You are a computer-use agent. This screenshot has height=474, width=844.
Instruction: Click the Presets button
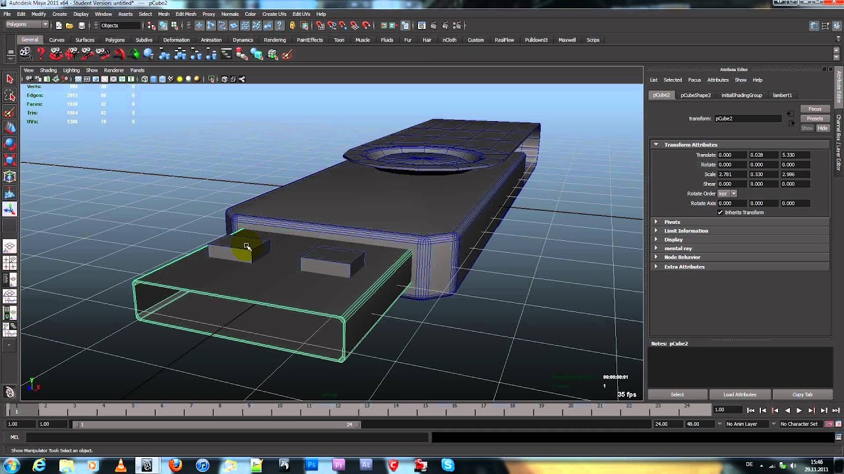(815, 118)
